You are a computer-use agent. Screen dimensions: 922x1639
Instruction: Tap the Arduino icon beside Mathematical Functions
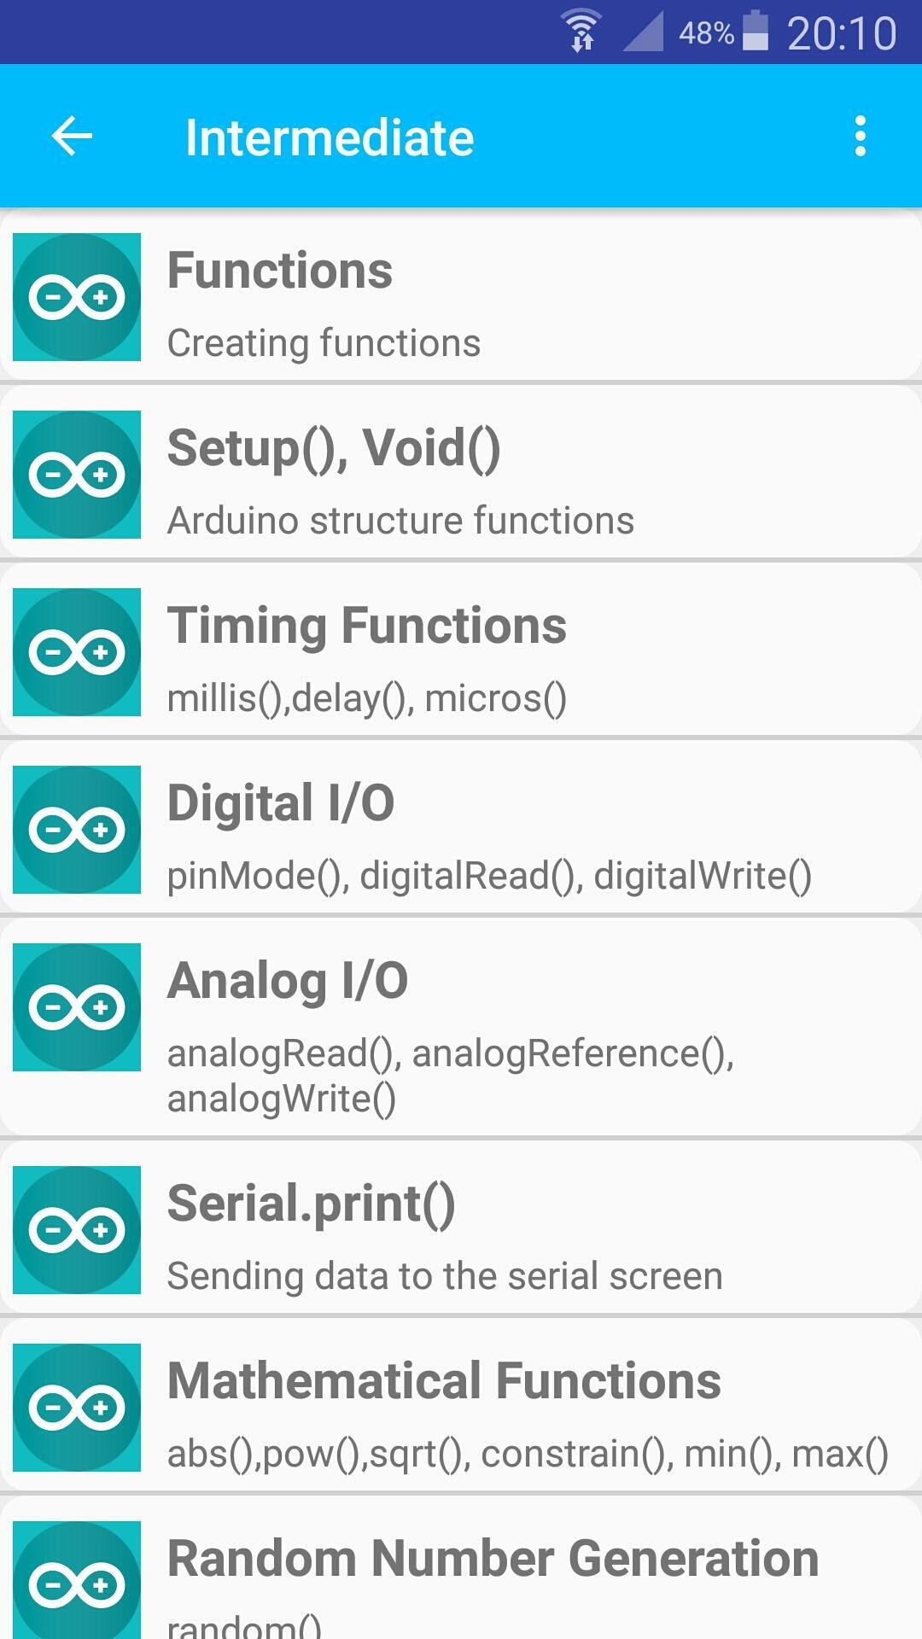pos(77,1408)
